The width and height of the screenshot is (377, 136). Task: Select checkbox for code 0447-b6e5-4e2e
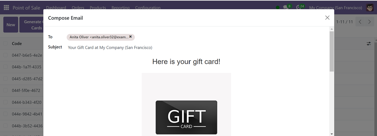tap(5, 55)
